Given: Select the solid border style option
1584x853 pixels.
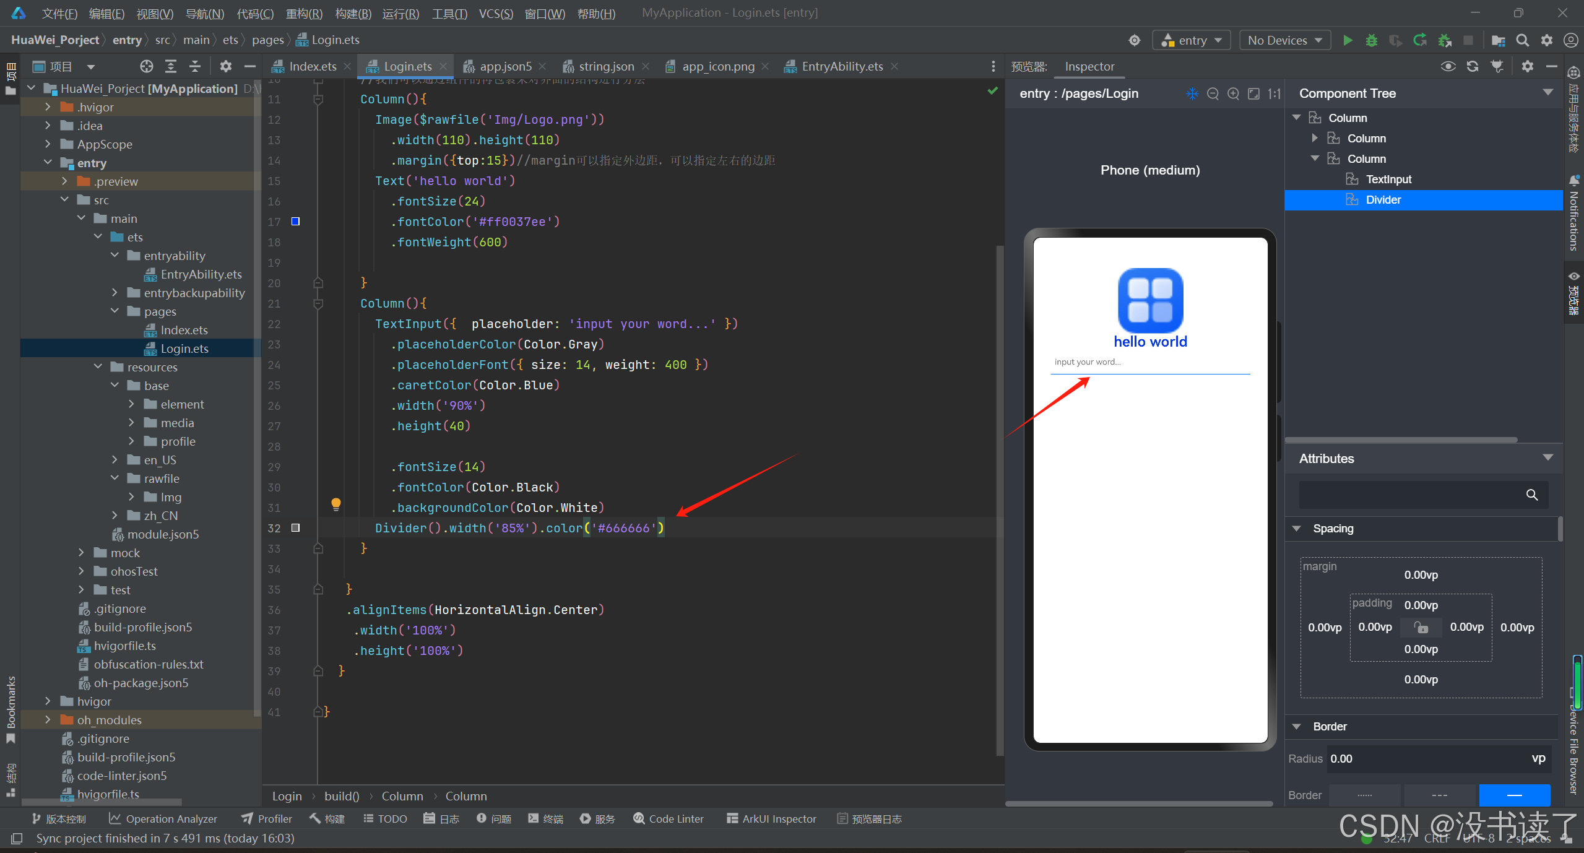Looking at the screenshot, I should tap(1514, 795).
